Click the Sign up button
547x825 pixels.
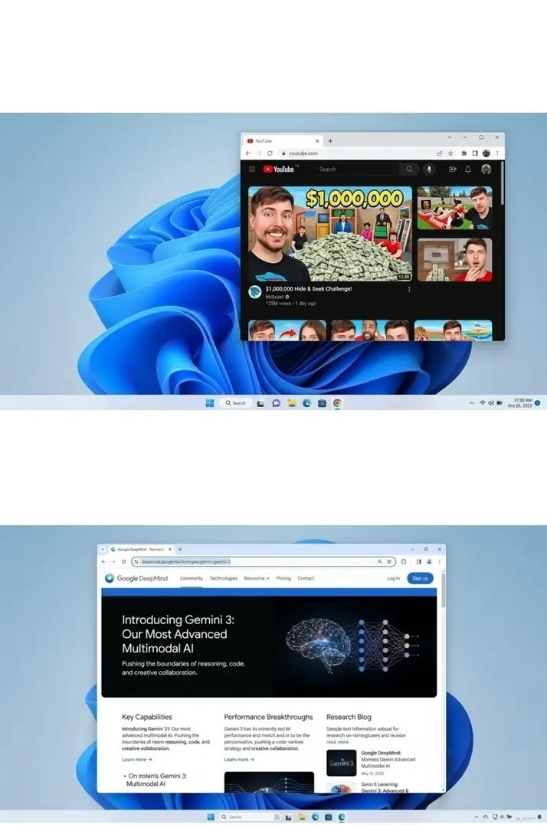pos(421,578)
